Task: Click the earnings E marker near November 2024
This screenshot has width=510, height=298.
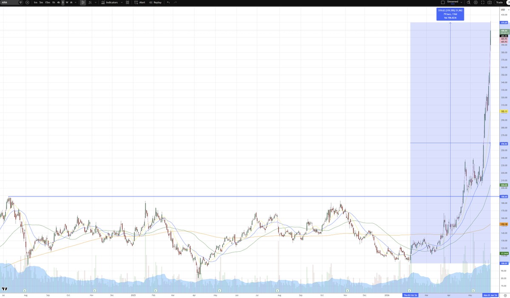Action: [x=95, y=290]
